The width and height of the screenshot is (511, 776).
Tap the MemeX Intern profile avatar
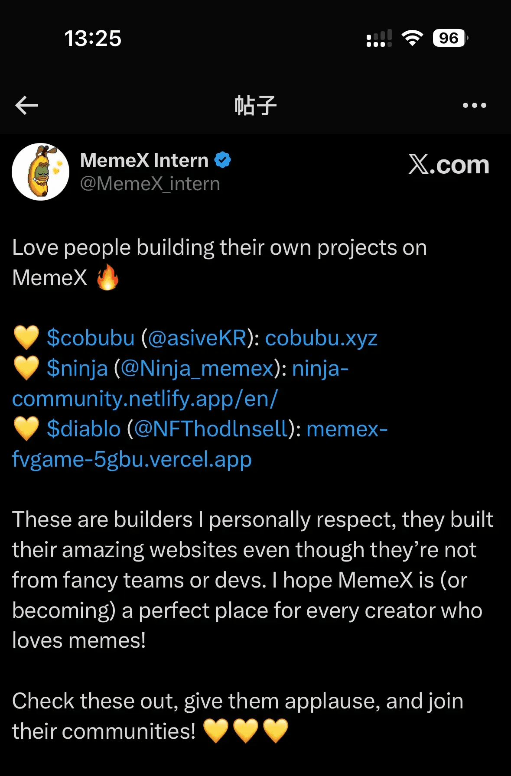point(41,172)
